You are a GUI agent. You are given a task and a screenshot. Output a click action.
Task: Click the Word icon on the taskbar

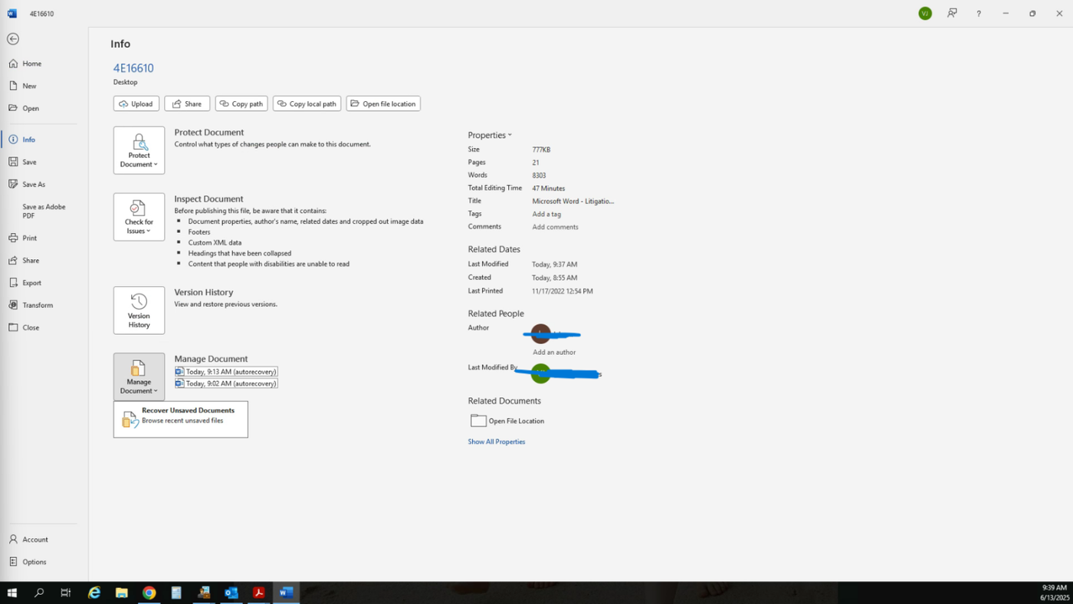pyautogui.click(x=287, y=593)
